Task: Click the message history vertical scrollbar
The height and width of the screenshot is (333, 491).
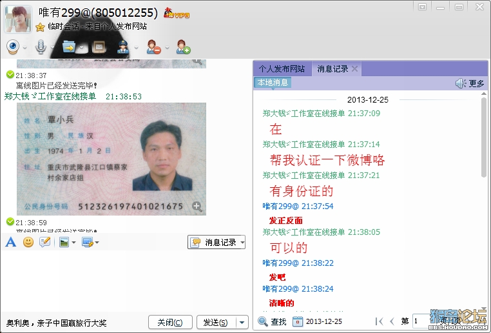Action: point(484,138)
